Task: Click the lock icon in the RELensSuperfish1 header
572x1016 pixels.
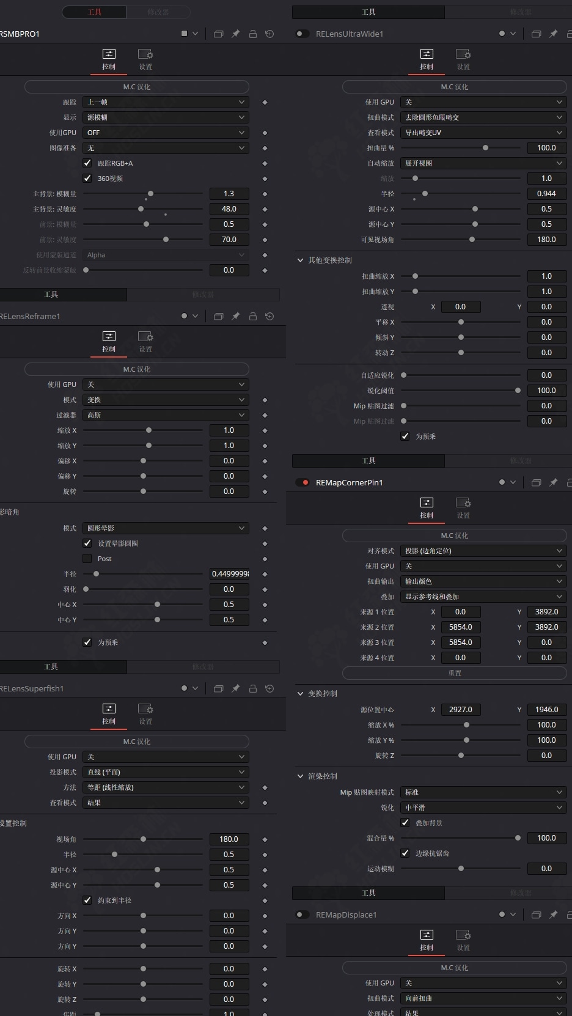Action: pyautogui.click(x=252, y=688)
